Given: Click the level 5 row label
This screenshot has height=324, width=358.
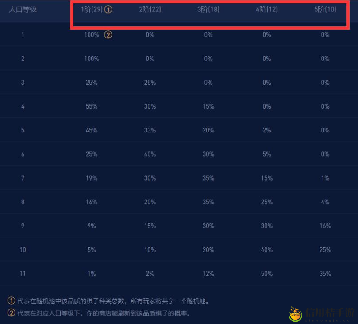Looking at the screenshot, I should [23, 130].
